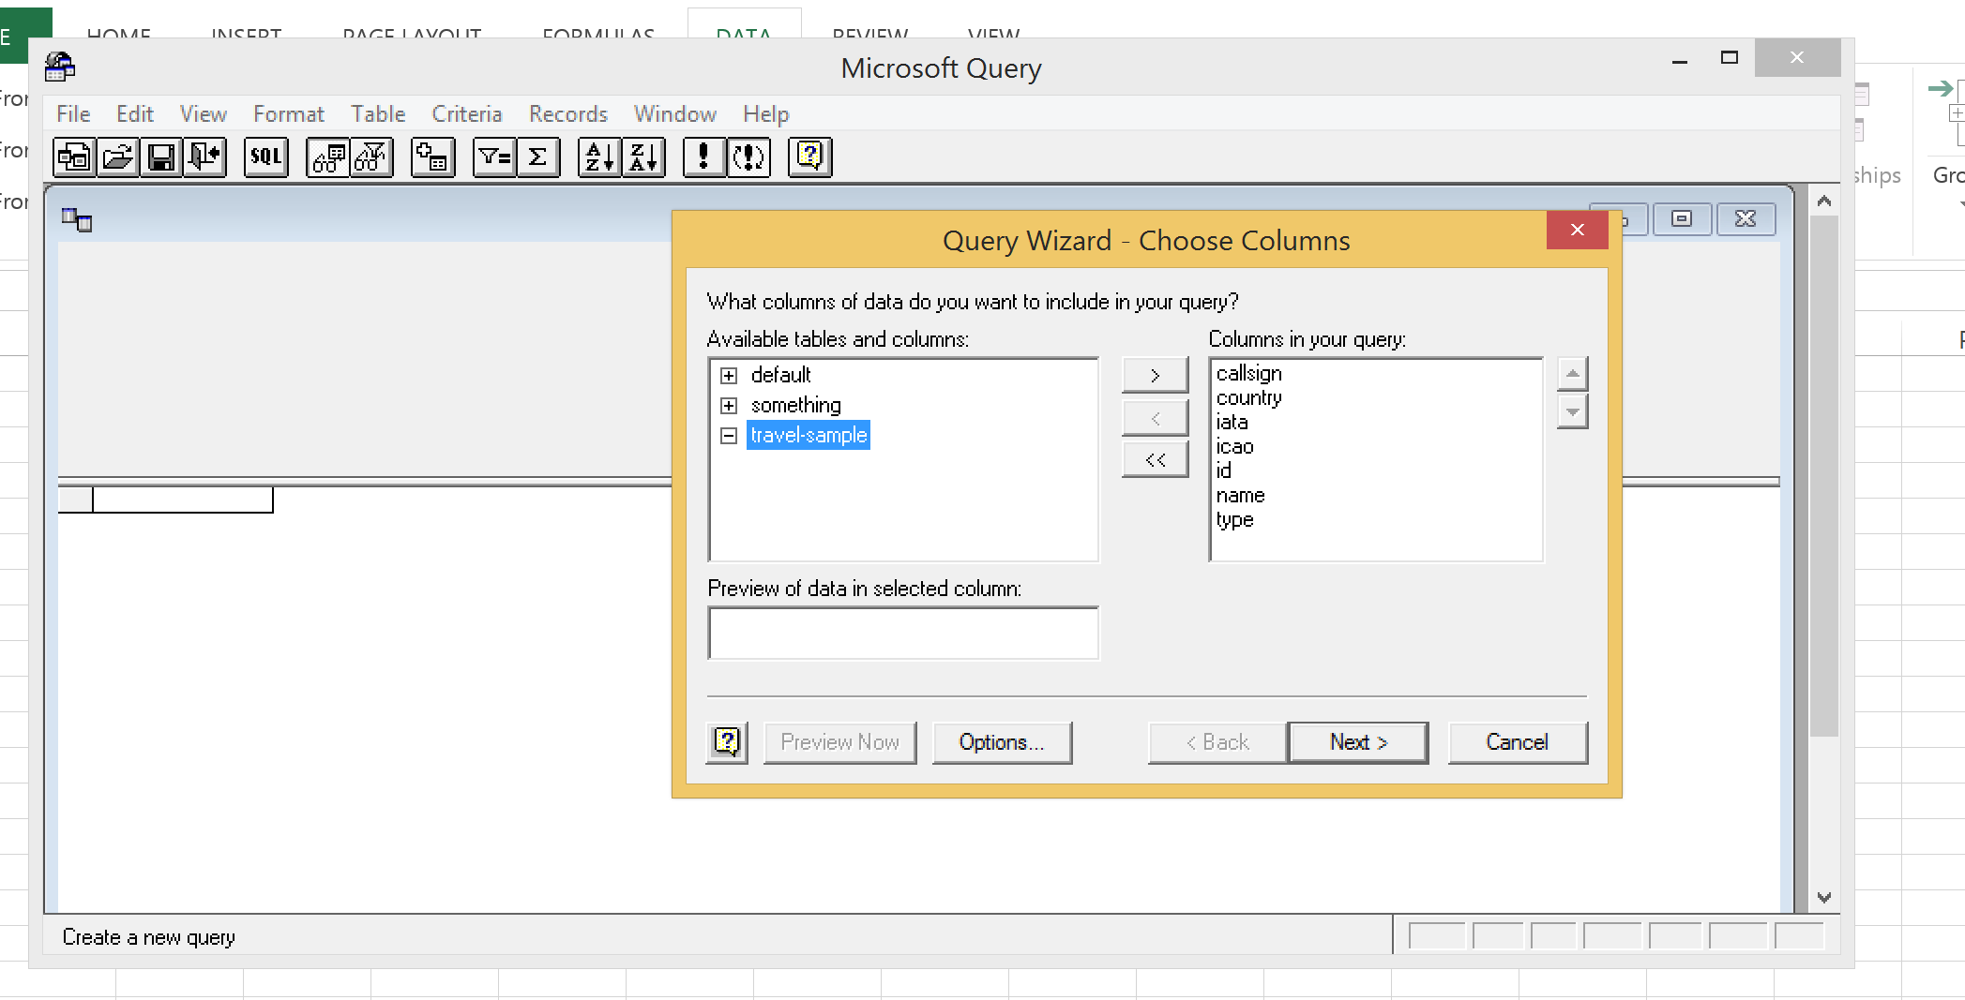1965x1000 pixels.
Task: Select the callsign column in query list
Action: point(1248,373)
